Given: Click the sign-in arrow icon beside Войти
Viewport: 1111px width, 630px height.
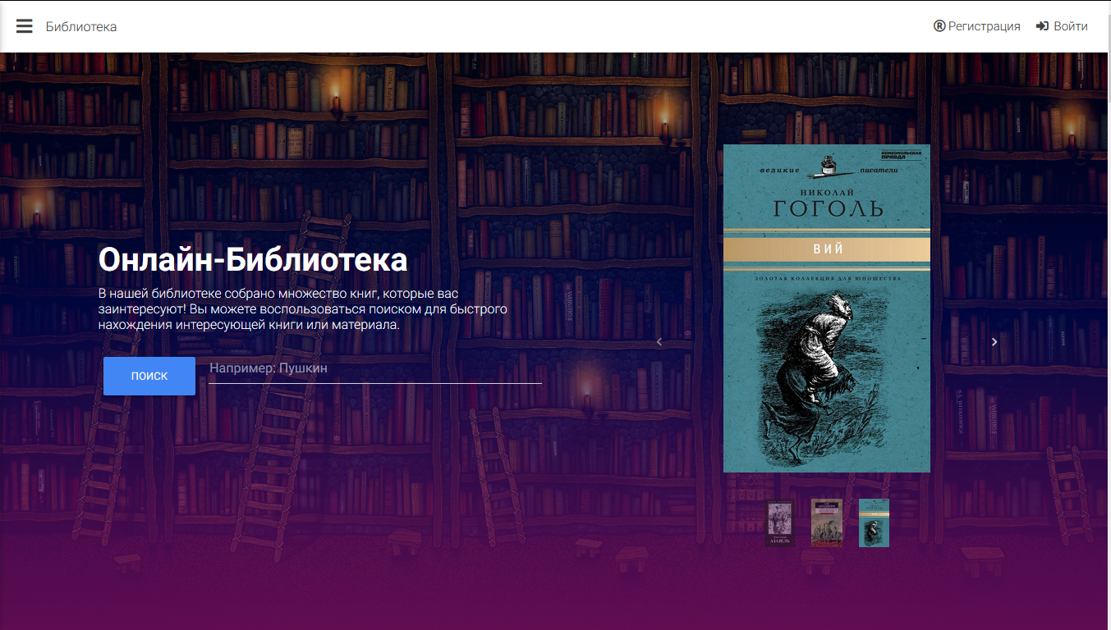Looking at the screenshot, I should [1042, 26].
